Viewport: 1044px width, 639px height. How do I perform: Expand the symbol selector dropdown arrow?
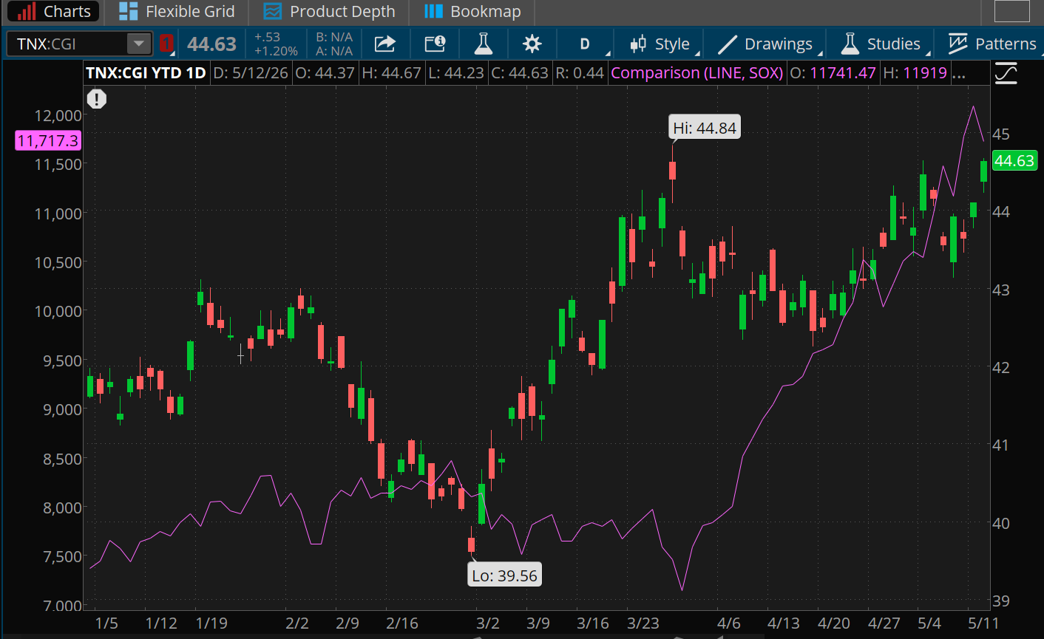[x=138, y=44]
